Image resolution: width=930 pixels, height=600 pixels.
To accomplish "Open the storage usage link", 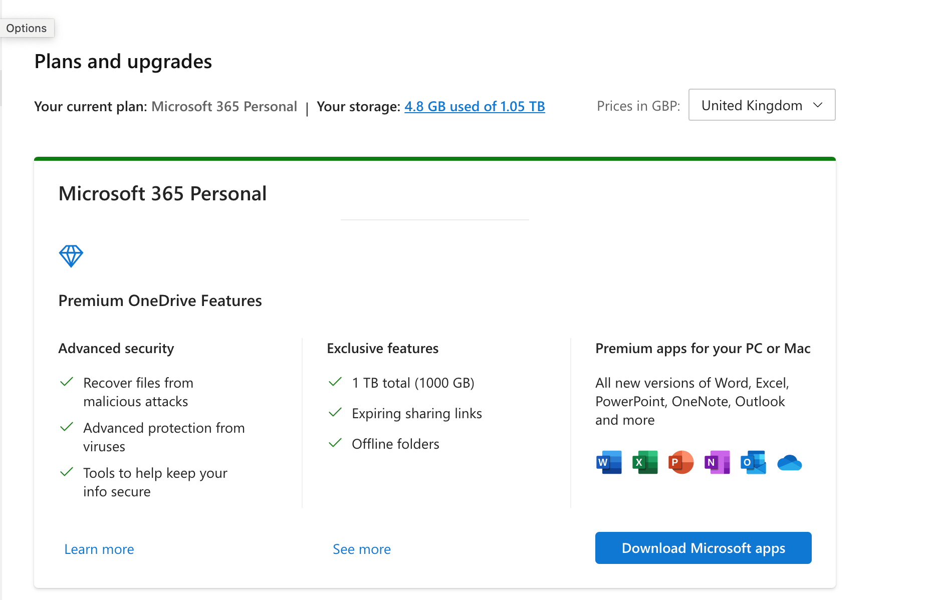I will (x=475, y=107).
